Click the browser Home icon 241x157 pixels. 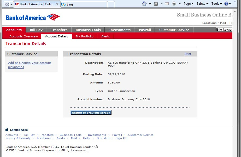[144, 4]
